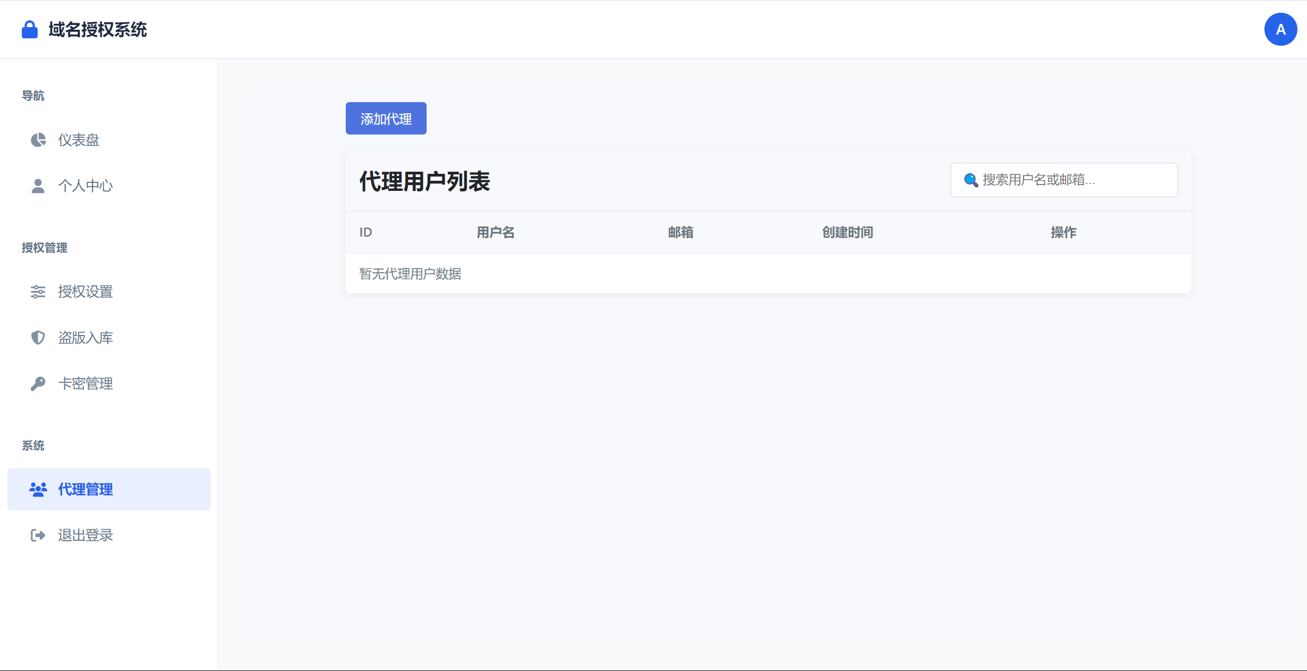Click the 个人中心 person icon
Screen dimensions: 1307x671
[37, 185]
